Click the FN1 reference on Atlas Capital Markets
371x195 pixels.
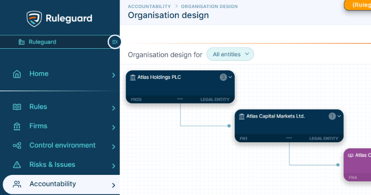pos(243,138)
